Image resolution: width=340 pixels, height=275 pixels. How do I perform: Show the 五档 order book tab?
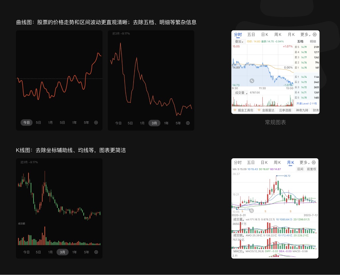coord(300,42)
